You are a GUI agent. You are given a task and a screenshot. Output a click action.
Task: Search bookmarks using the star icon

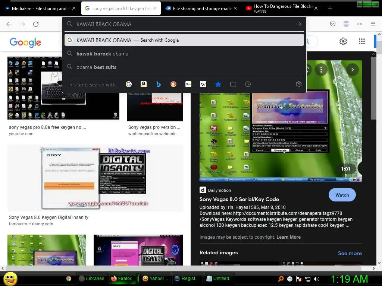point(218,84)
